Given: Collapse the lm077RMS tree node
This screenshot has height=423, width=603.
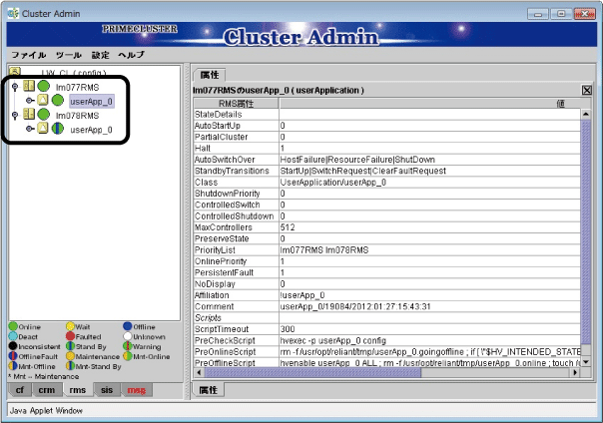Looking at the screenshot, I should (14, 88).
